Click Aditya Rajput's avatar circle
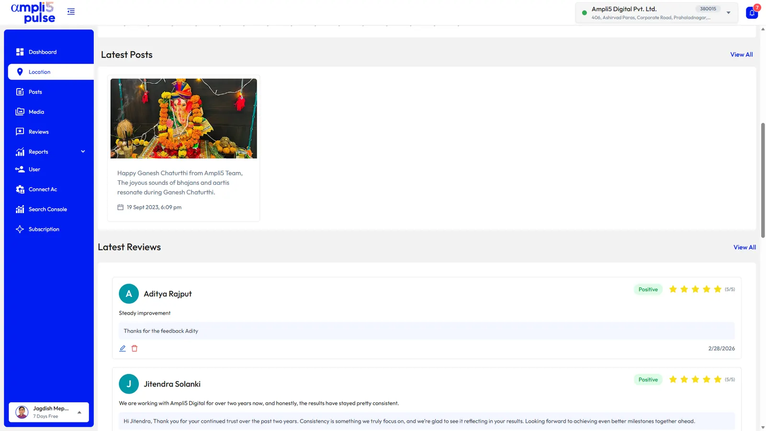The height and width of the screenshot is (431, 766). (129, 294)
